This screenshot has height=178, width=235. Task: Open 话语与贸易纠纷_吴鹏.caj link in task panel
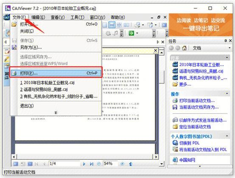tap(201, 71)
